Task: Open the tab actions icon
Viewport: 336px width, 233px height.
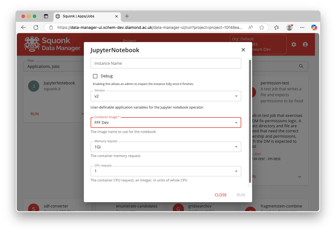Action: tap(46, 16)
